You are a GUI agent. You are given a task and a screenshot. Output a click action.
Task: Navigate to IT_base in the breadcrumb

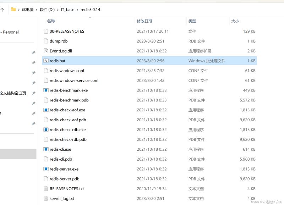pyautogui.click(x=67, y=10)
